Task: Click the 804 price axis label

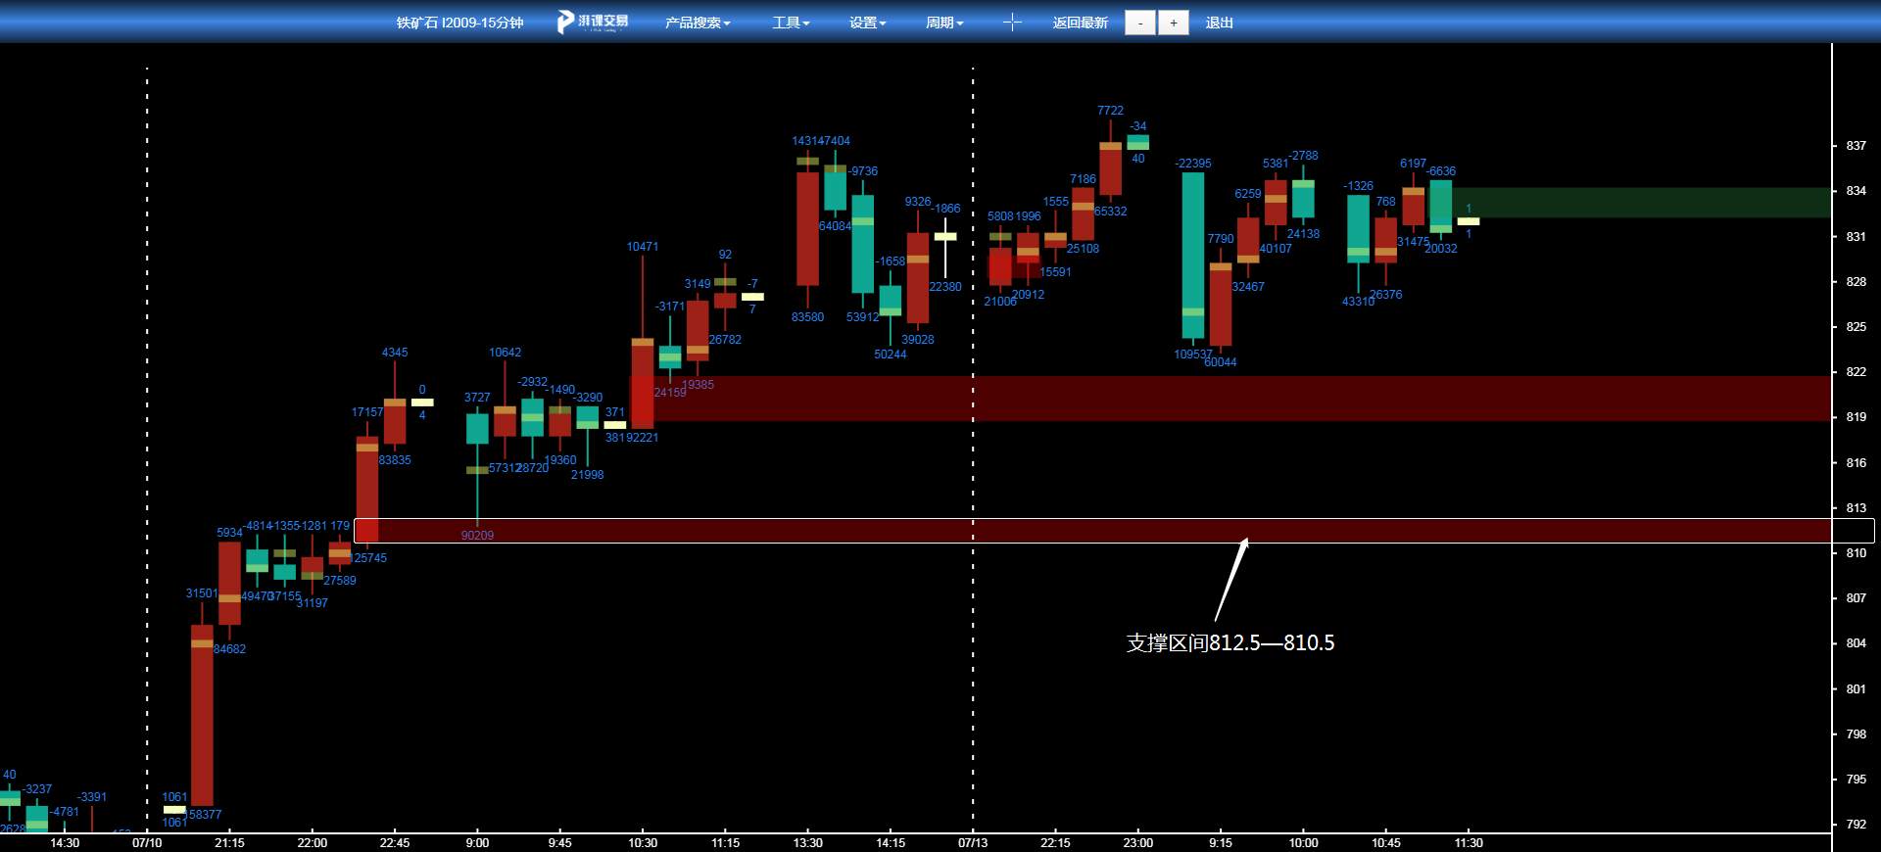Action: click(x=1856, y=643)
